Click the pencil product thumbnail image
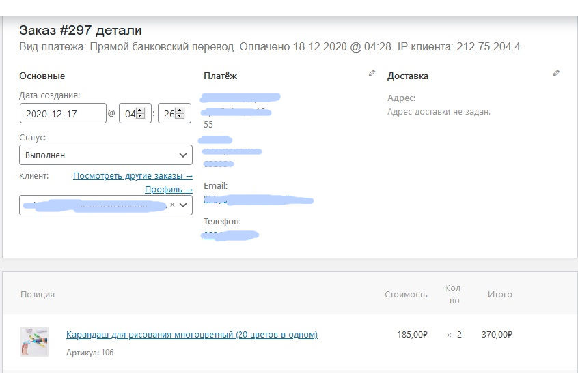The image size is (578, 373). tap(34, 342)
